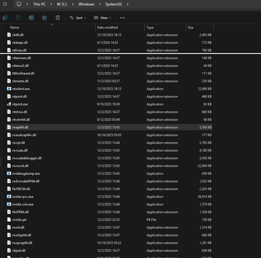261x258 pixels.
Task: Select nvofapi64.dll file name
Action: pos(22,235)
